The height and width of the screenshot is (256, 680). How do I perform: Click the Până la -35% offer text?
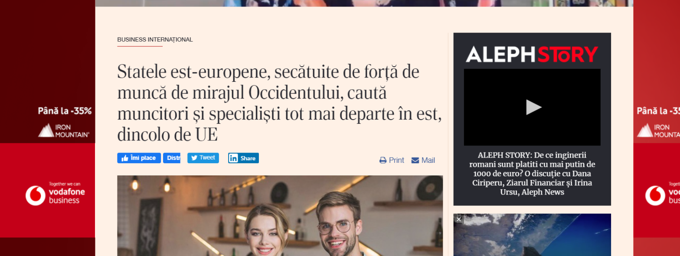click(65, 111)
